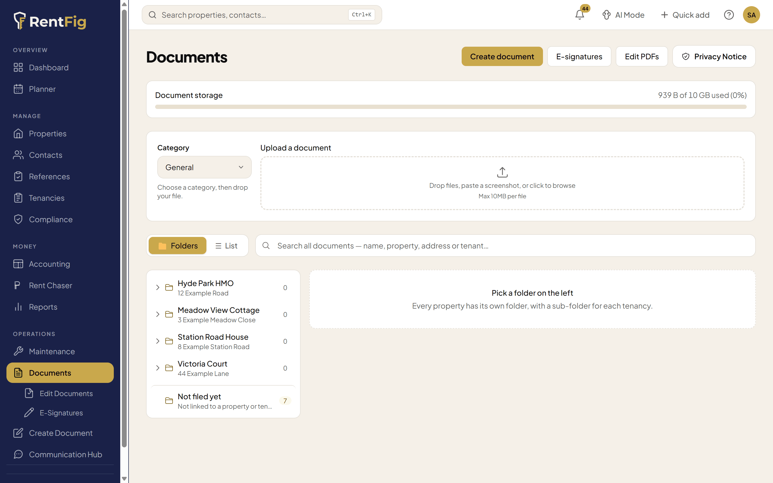773x483 pixels.
Task: Open Tenancies in the sidebar
Action: click(60, 198)
